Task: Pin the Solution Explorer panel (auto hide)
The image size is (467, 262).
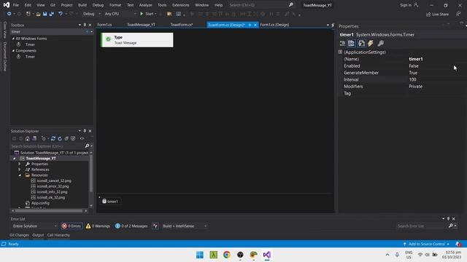Action: tap(85, 131)
